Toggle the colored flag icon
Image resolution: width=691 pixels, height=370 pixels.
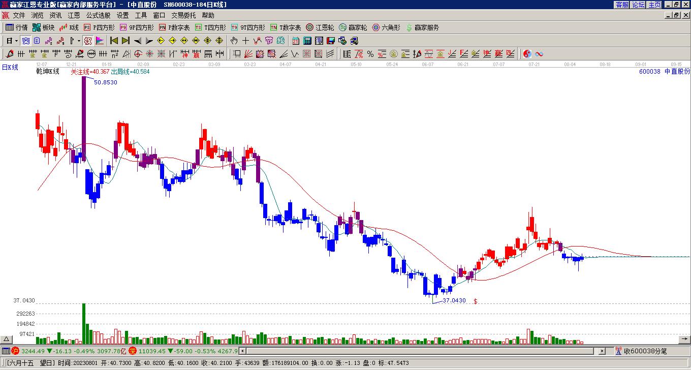(x=100, y=41)
